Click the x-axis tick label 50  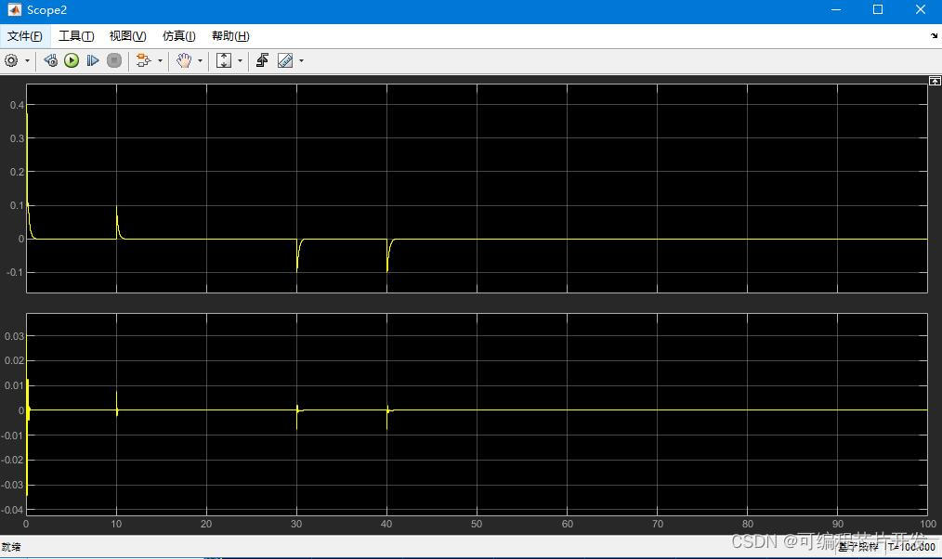[477, 524]
